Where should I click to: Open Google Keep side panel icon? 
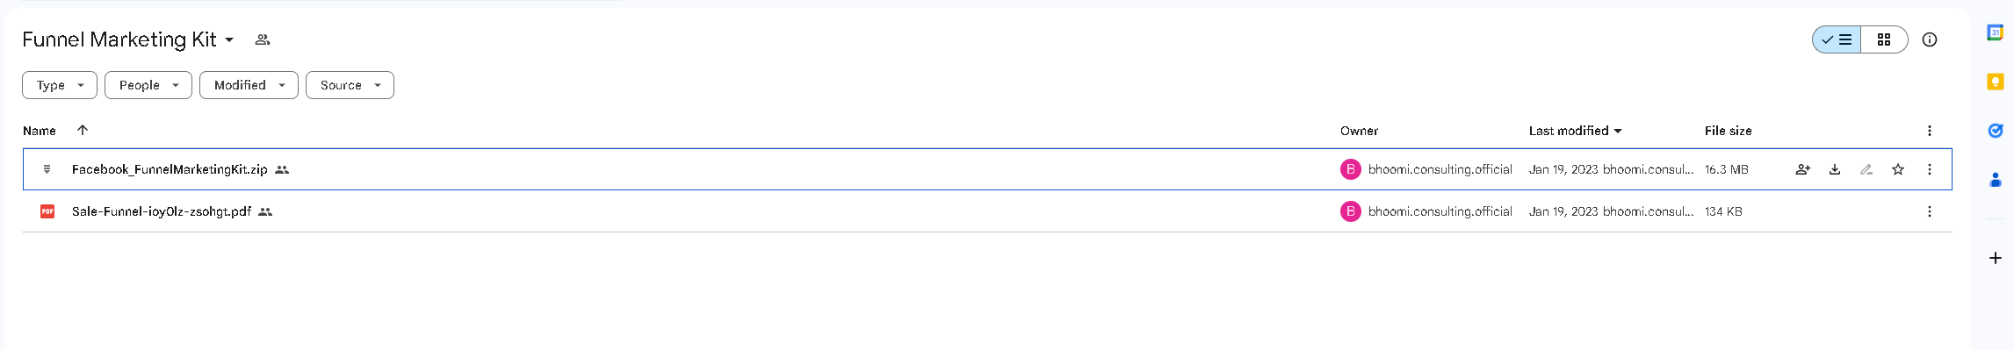click(x=1995, y=82)
